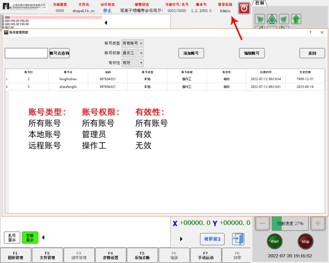The height and width of the screenshot is (263, 329).
Task: Click the account name search field
Action: point(26,53)
